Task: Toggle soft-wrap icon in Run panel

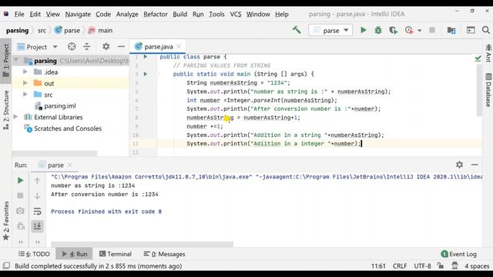Action: (x=37, y=211)
